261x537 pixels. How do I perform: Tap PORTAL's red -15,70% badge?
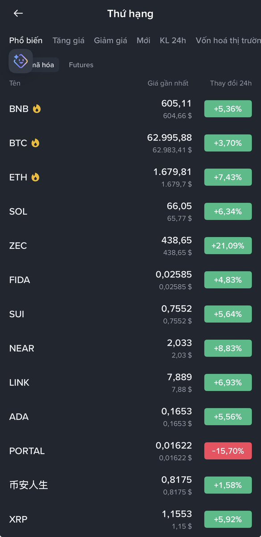(x=228, y=451)
